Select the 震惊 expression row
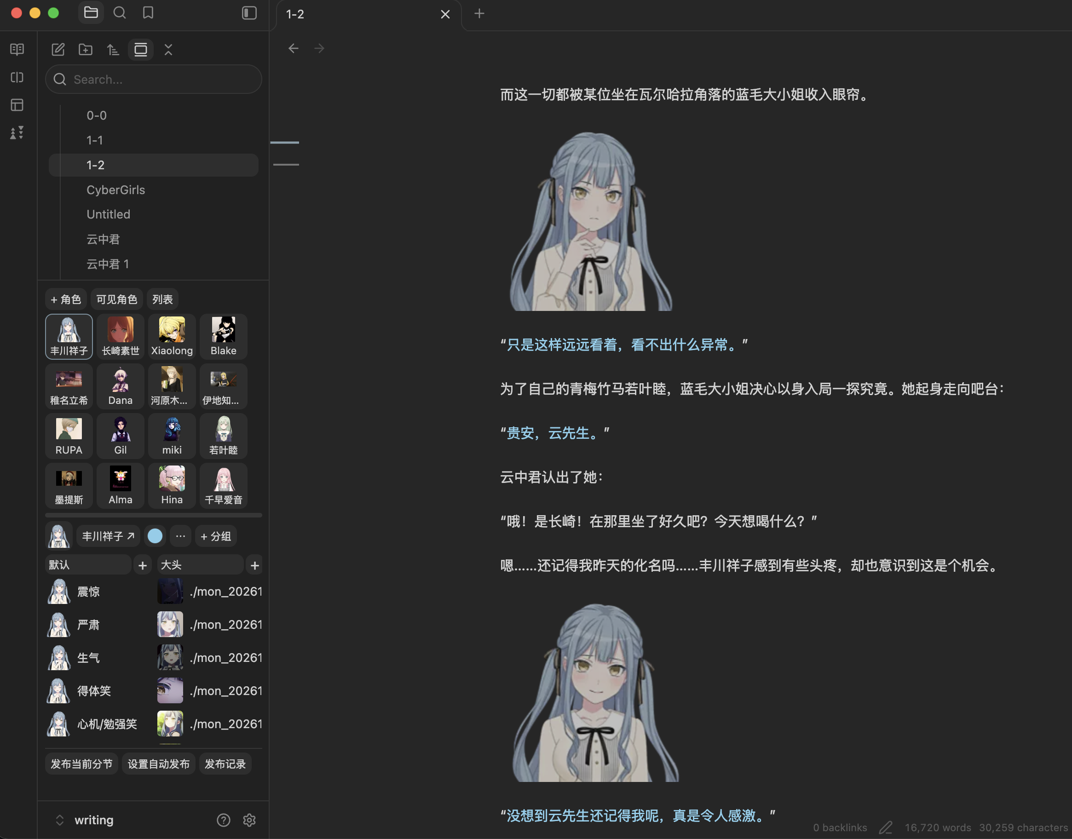This screenshot has width=1072, height=839. pos(98,592)
